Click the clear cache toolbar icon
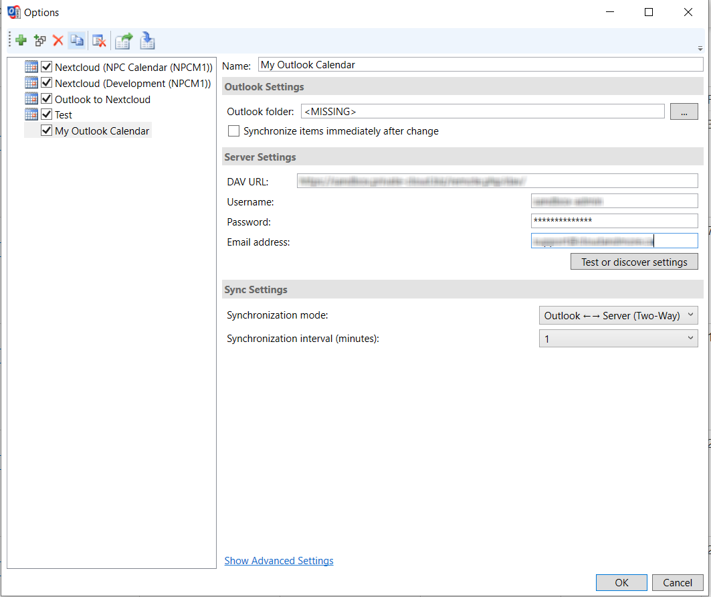 pyautogui.click(x=99, y=40)
